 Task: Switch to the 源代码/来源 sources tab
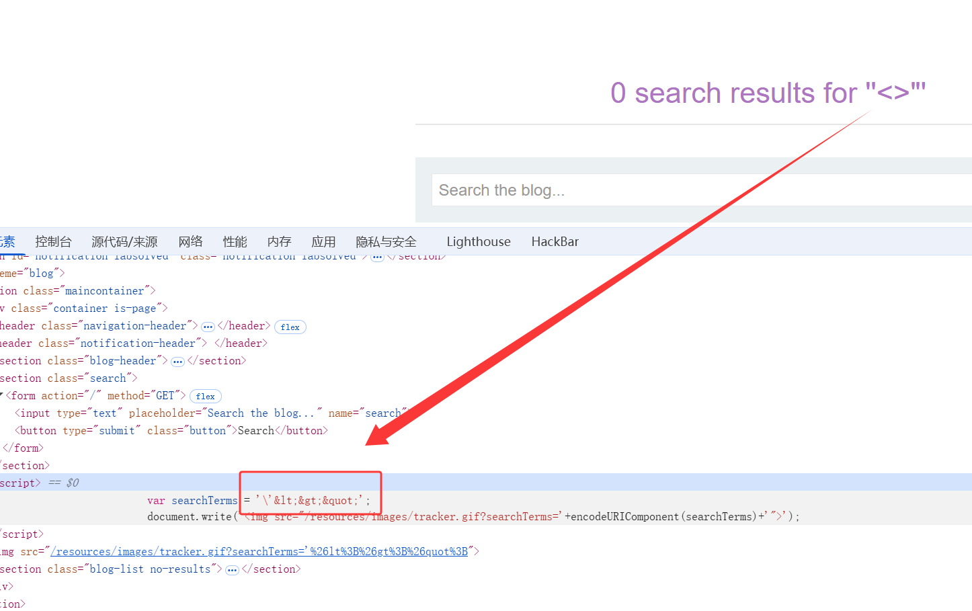124,242
